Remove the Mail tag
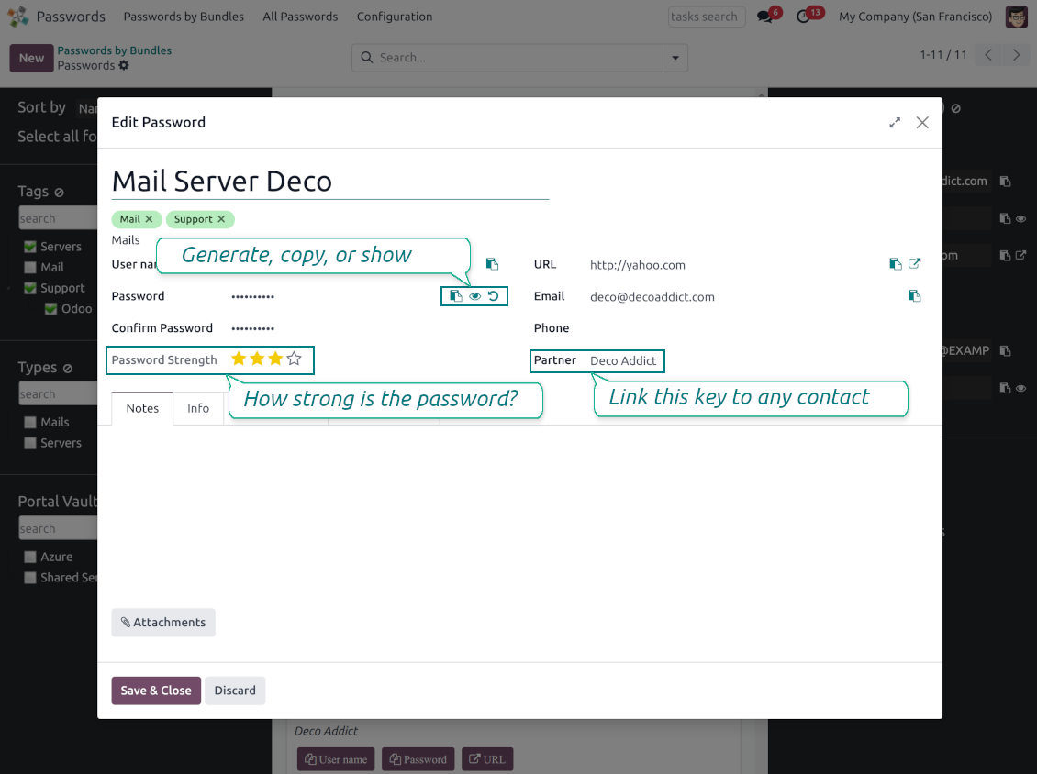The height and width of the screenshot is (774, 1037). 149,219
